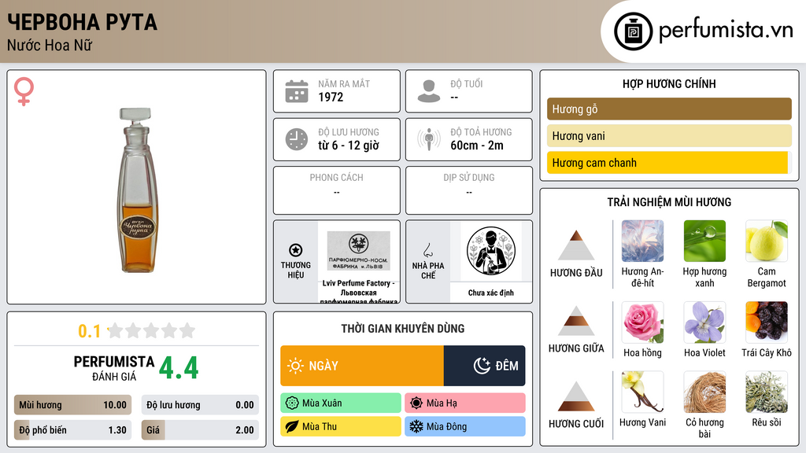Click the Lviv Perfume Factory brand logo

(359, 251)
